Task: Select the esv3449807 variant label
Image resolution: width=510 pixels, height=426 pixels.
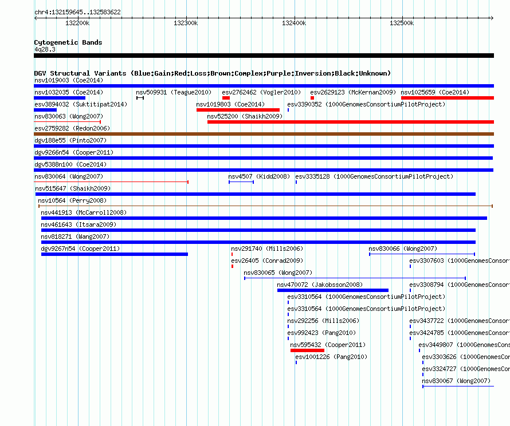Action: (464, 345)
